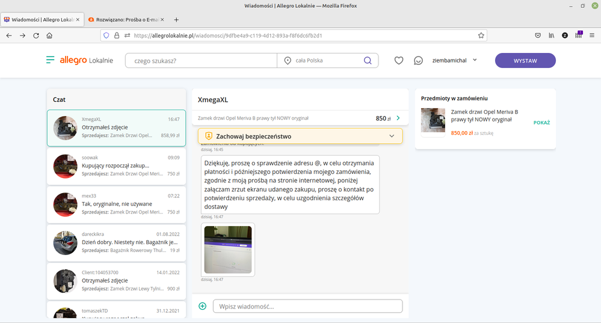Click POKAŻ link for ordered item
Screen dimensions: 601x323
click(541, 123)
